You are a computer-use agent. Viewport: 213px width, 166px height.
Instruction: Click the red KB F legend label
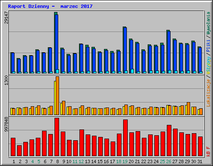[208, 151]
